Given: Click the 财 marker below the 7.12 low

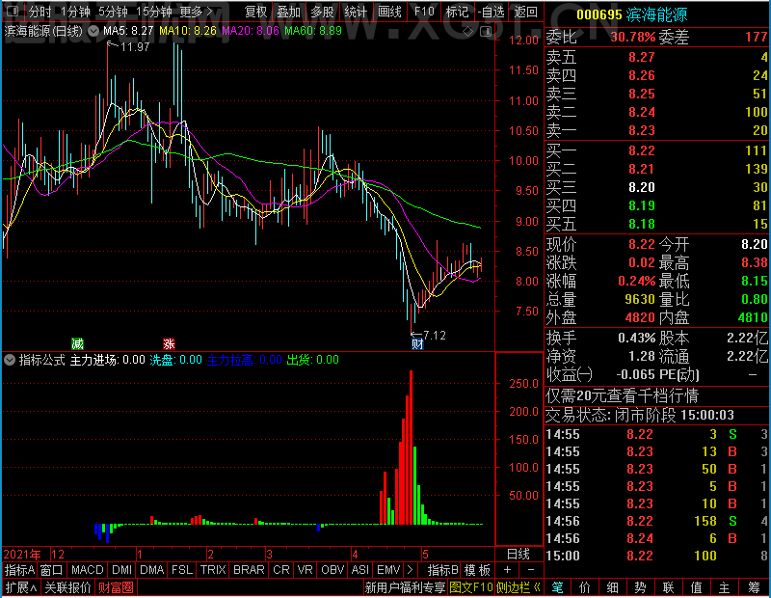Looking at the screenshot, I should [417, 344].
